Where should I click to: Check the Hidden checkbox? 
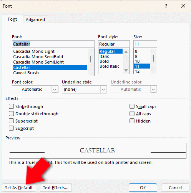[x=132, y=121]
